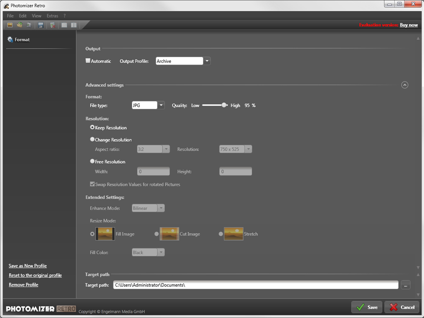Viewport: 424px width, 318px height.
Task: Click the floppy disk save icon
Action: coord(41,25)
